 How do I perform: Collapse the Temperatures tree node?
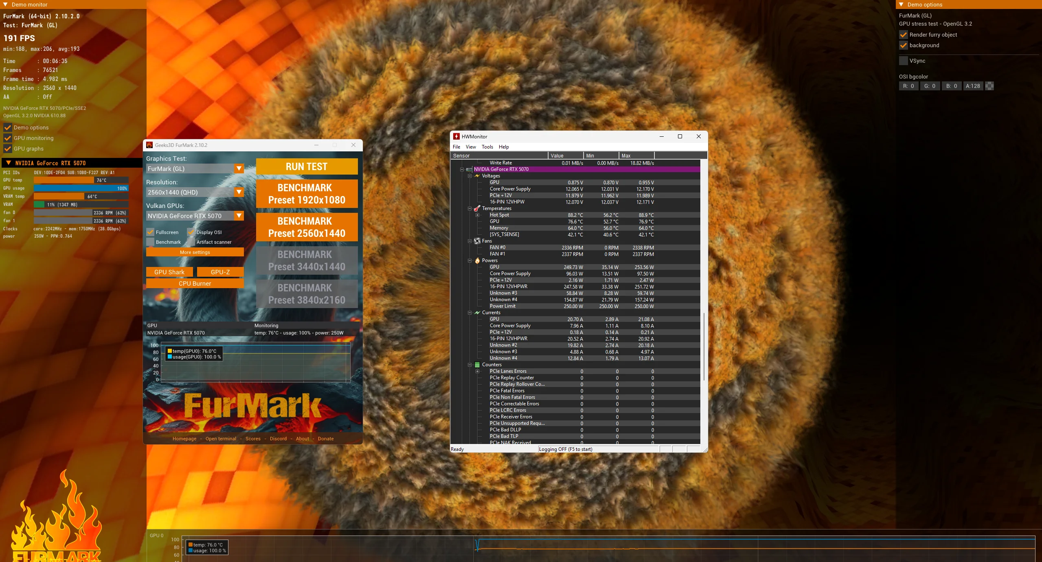[x=470, y=208]
